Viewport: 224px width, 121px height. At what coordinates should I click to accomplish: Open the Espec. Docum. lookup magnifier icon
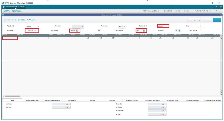pyautogui.click(x=144, y=31)
